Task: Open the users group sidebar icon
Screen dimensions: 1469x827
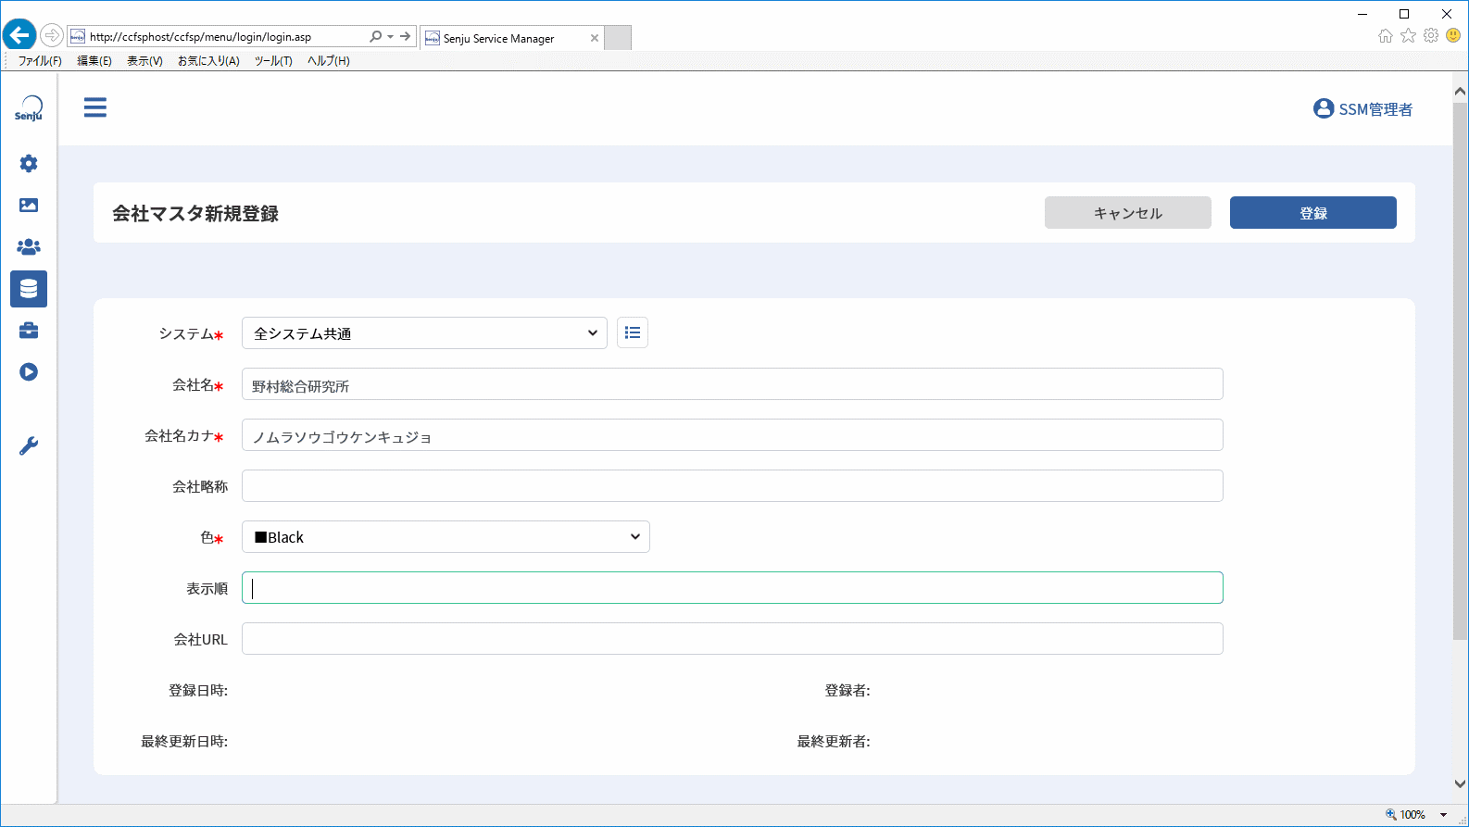Action: point(29,246)
